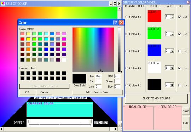Select the Color #2 radio button

click(x=127, y=34)
